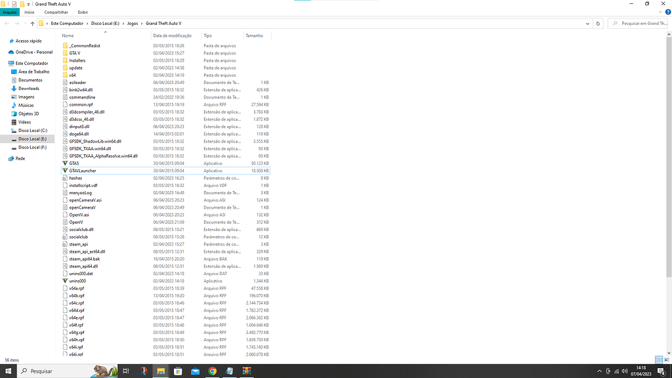This screenshot has height=378, width=672.
Task: Open the Mail app from the taskbar
Action: (195, 371)
